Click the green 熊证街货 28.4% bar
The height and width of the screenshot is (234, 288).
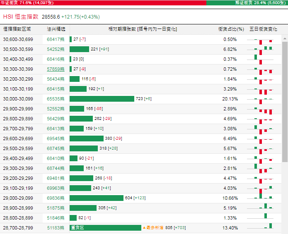[247, 3]
